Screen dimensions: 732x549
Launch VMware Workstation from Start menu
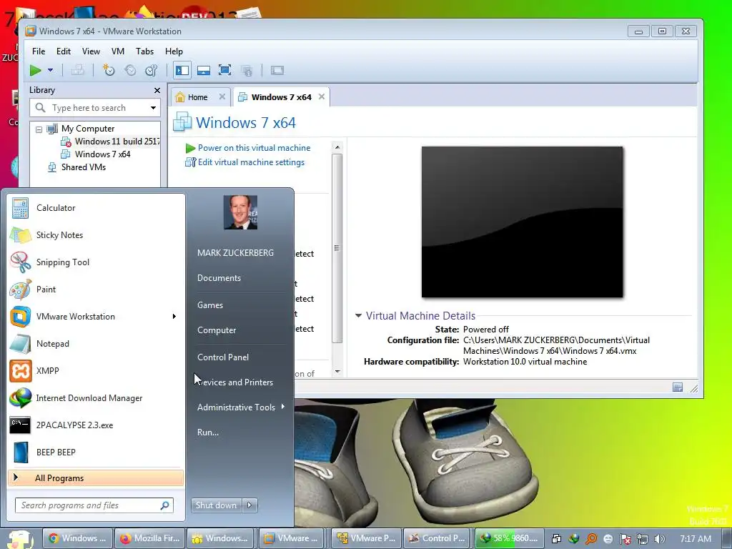(89, 317)
